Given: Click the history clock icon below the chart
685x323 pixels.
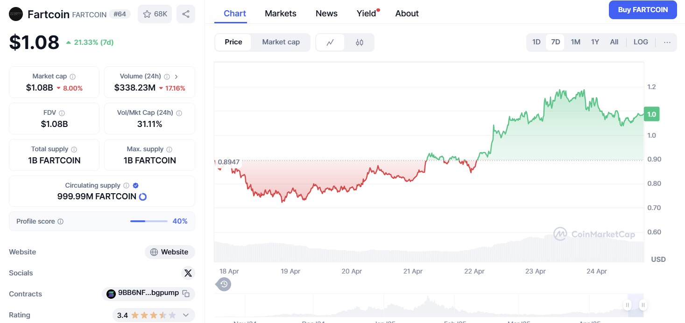Looking at the screenshot, I should click(223, 284).
